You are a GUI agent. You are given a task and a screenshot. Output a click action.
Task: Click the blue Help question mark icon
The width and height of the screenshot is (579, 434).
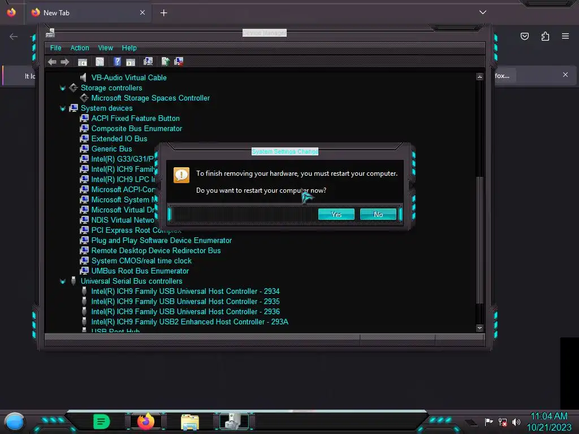click(117, 62)
